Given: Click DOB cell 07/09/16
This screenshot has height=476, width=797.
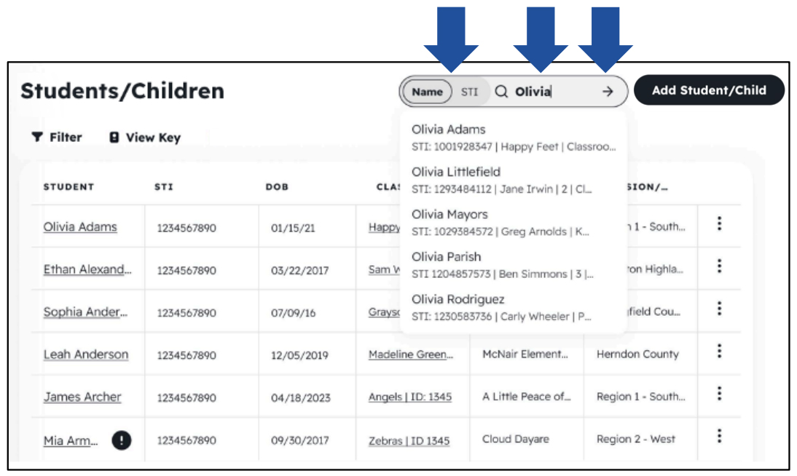Looking at the screenshot, I should point(293,313).
